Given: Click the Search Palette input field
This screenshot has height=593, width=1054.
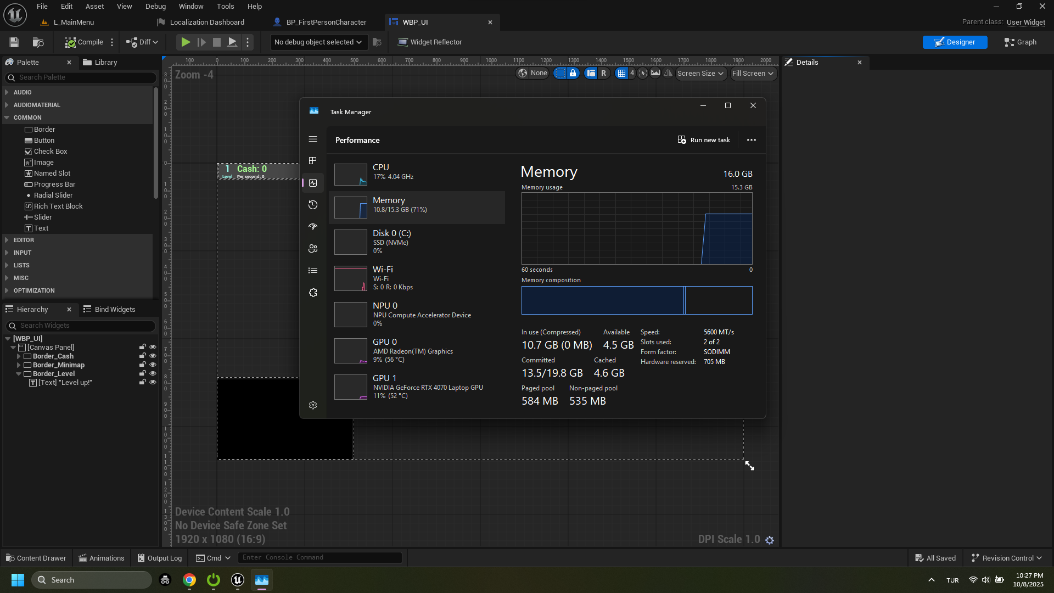Looking at the screenshot, I should (x=82, y=77).
